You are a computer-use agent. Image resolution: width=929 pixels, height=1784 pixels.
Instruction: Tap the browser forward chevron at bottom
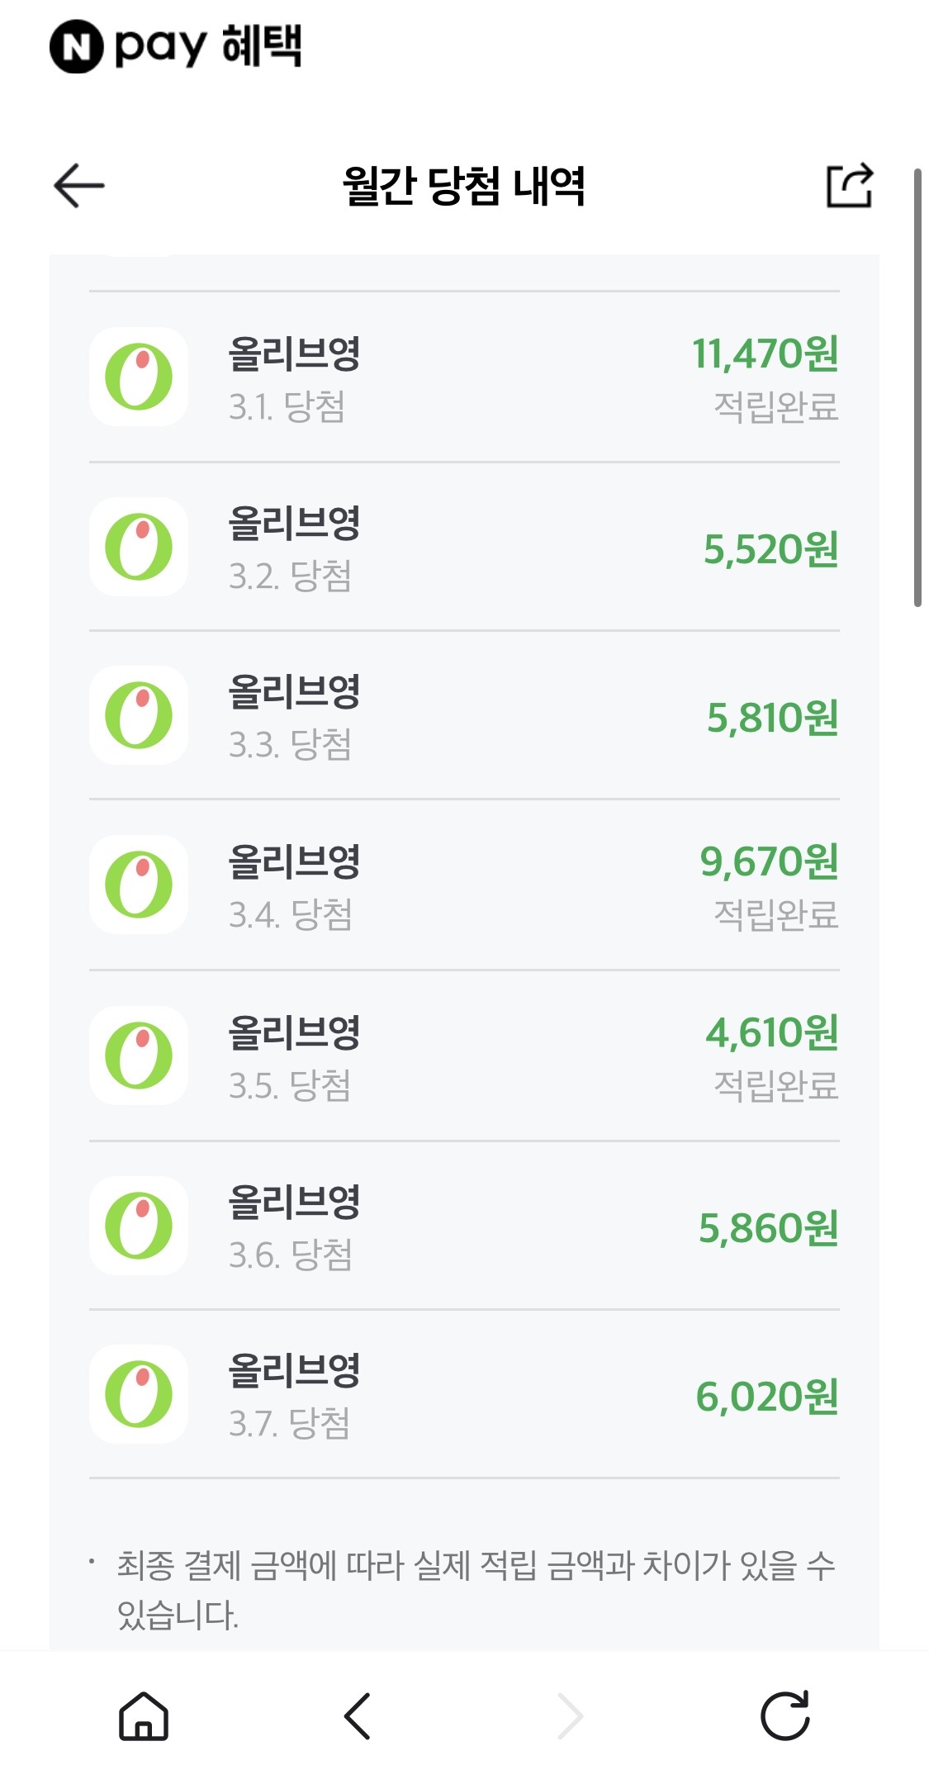tap(571, 1716)
